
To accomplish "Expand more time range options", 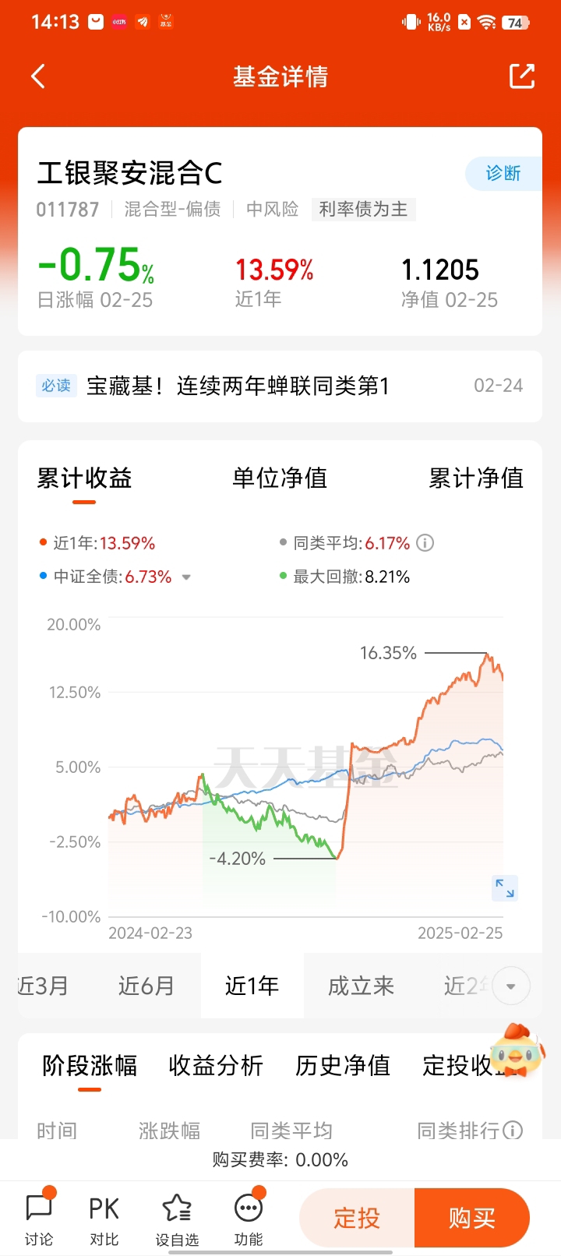I will 510,986.
